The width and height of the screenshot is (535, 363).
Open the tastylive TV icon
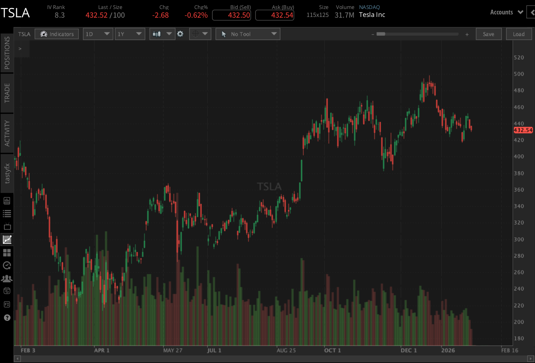(7, 227)
